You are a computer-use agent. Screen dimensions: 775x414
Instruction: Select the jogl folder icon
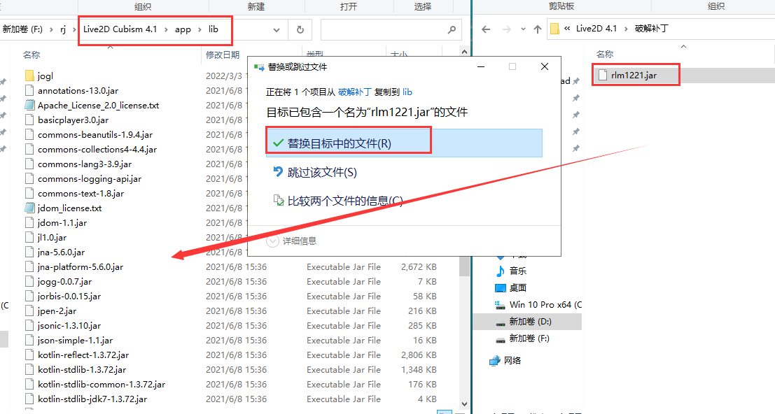[x=29, y=76]
